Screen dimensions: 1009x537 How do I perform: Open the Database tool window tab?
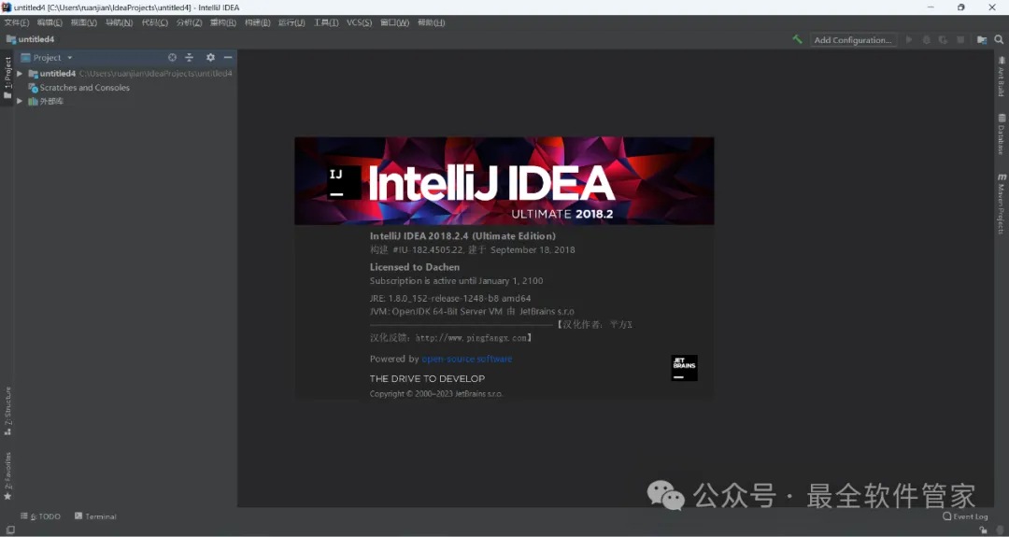coord(1002,134)
